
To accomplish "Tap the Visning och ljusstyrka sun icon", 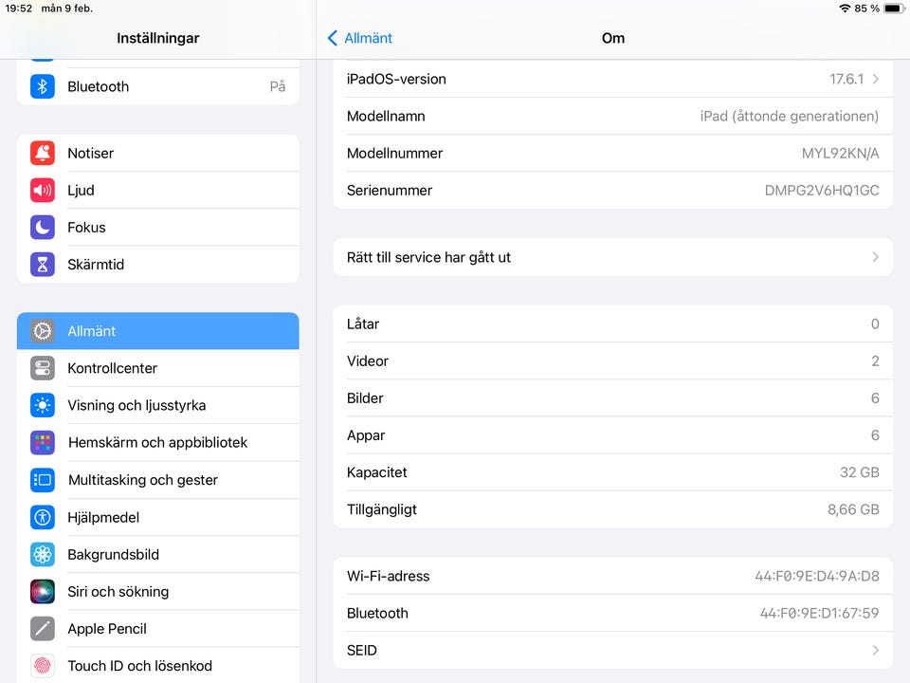I will [x=42, y=405].
